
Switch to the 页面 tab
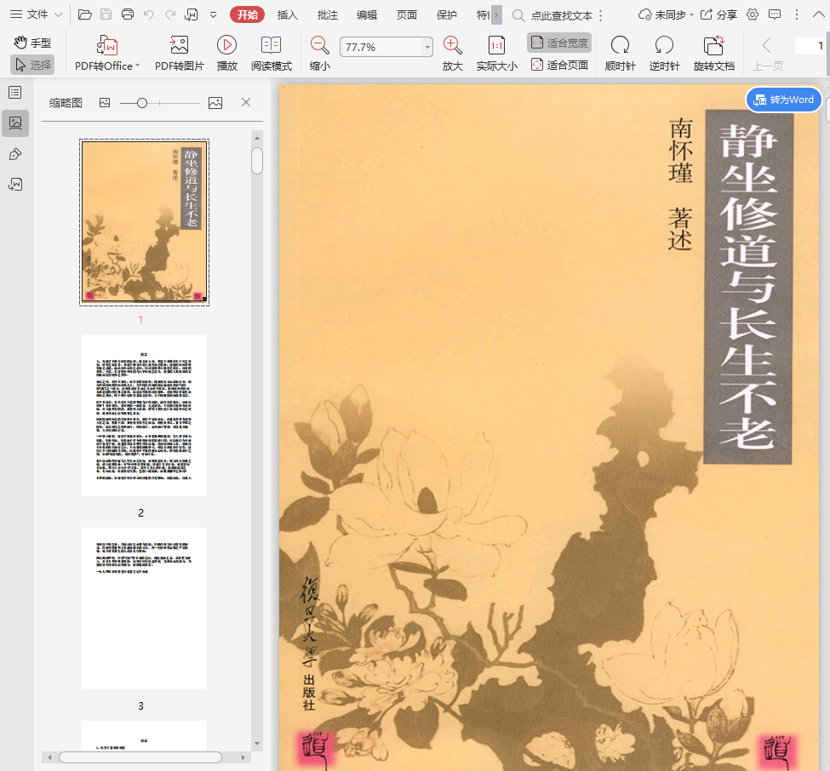[407, 14]
